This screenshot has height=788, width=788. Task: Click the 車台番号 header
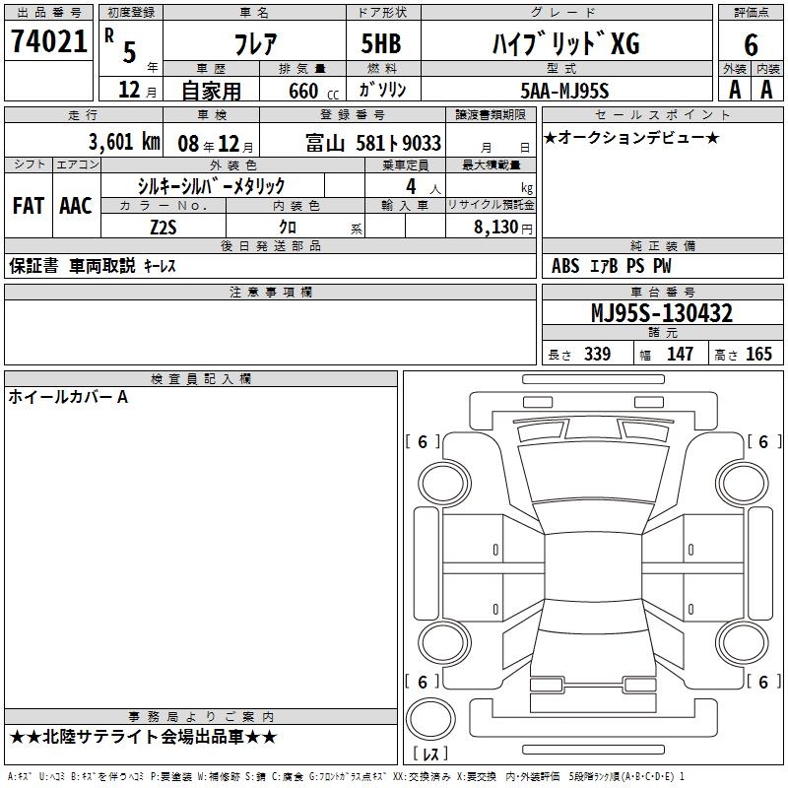662,292
